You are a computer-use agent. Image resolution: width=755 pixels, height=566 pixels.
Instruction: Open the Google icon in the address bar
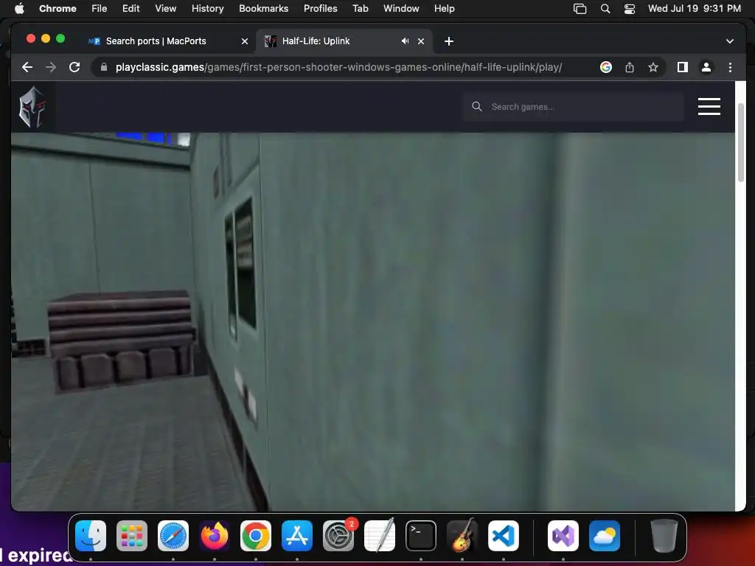point(606,67)
